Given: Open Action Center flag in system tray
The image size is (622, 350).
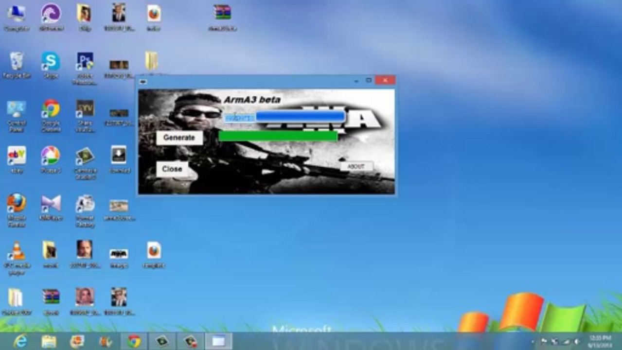Looking at the screenshot, I should 544,341.
